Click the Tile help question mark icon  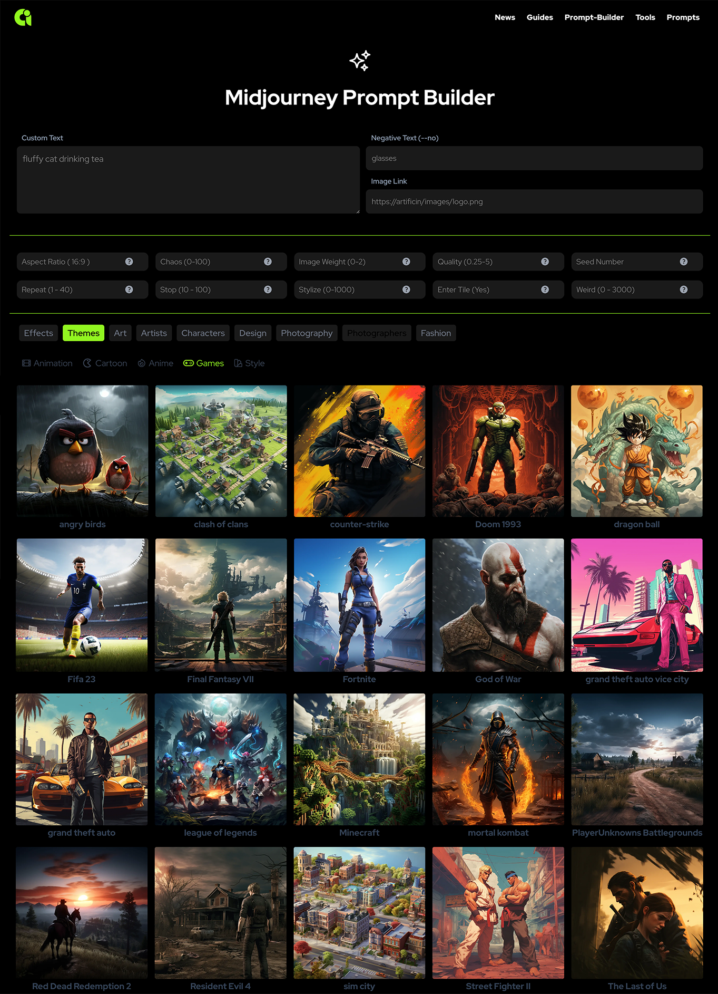545,289
